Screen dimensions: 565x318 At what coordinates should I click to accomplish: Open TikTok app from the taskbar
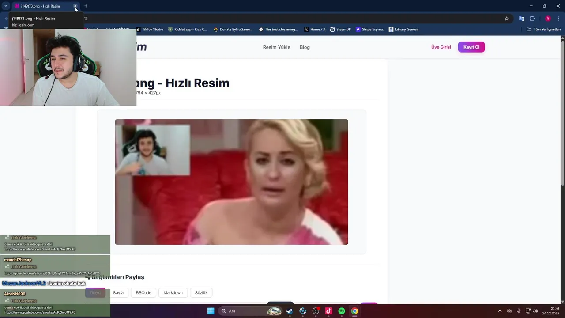328,311
